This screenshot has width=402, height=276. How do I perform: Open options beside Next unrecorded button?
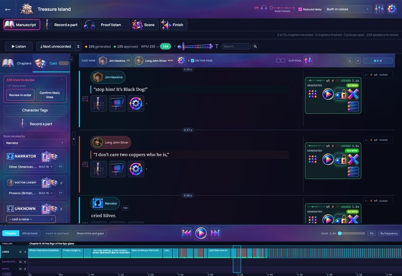tap(78, 46)
